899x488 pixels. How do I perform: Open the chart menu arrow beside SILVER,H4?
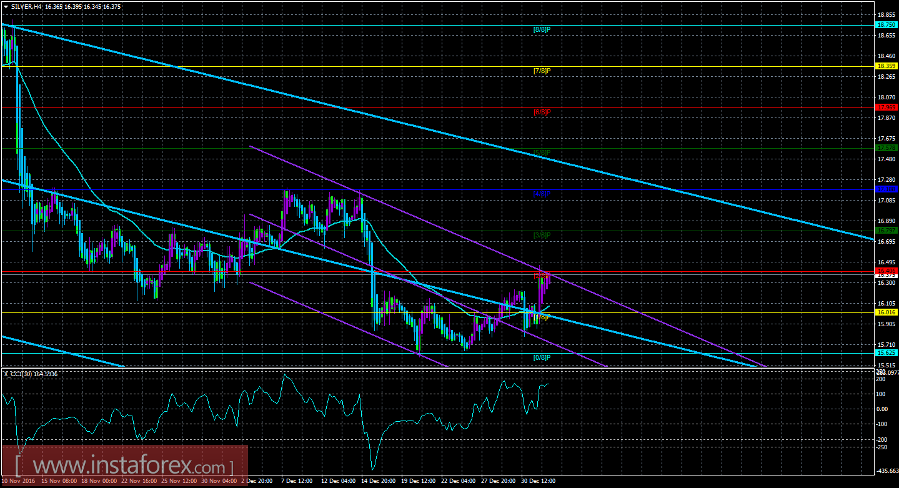pyautogui.click(x=5, y=6)
